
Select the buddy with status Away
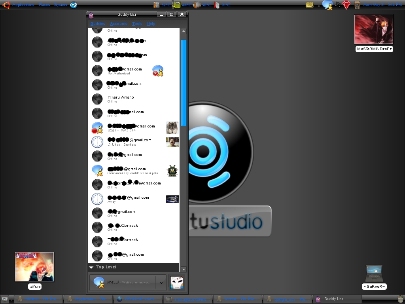point(134,199)
